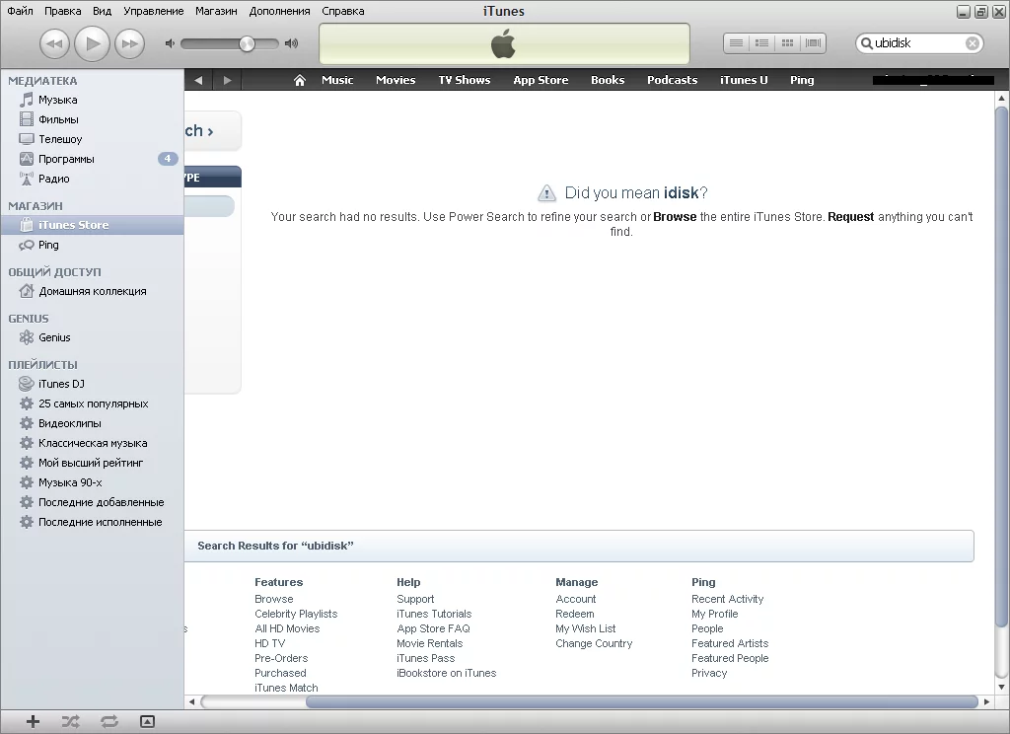Open the Ping tab in store bar
Screen dimensions: 1010x734
[802, 80]
